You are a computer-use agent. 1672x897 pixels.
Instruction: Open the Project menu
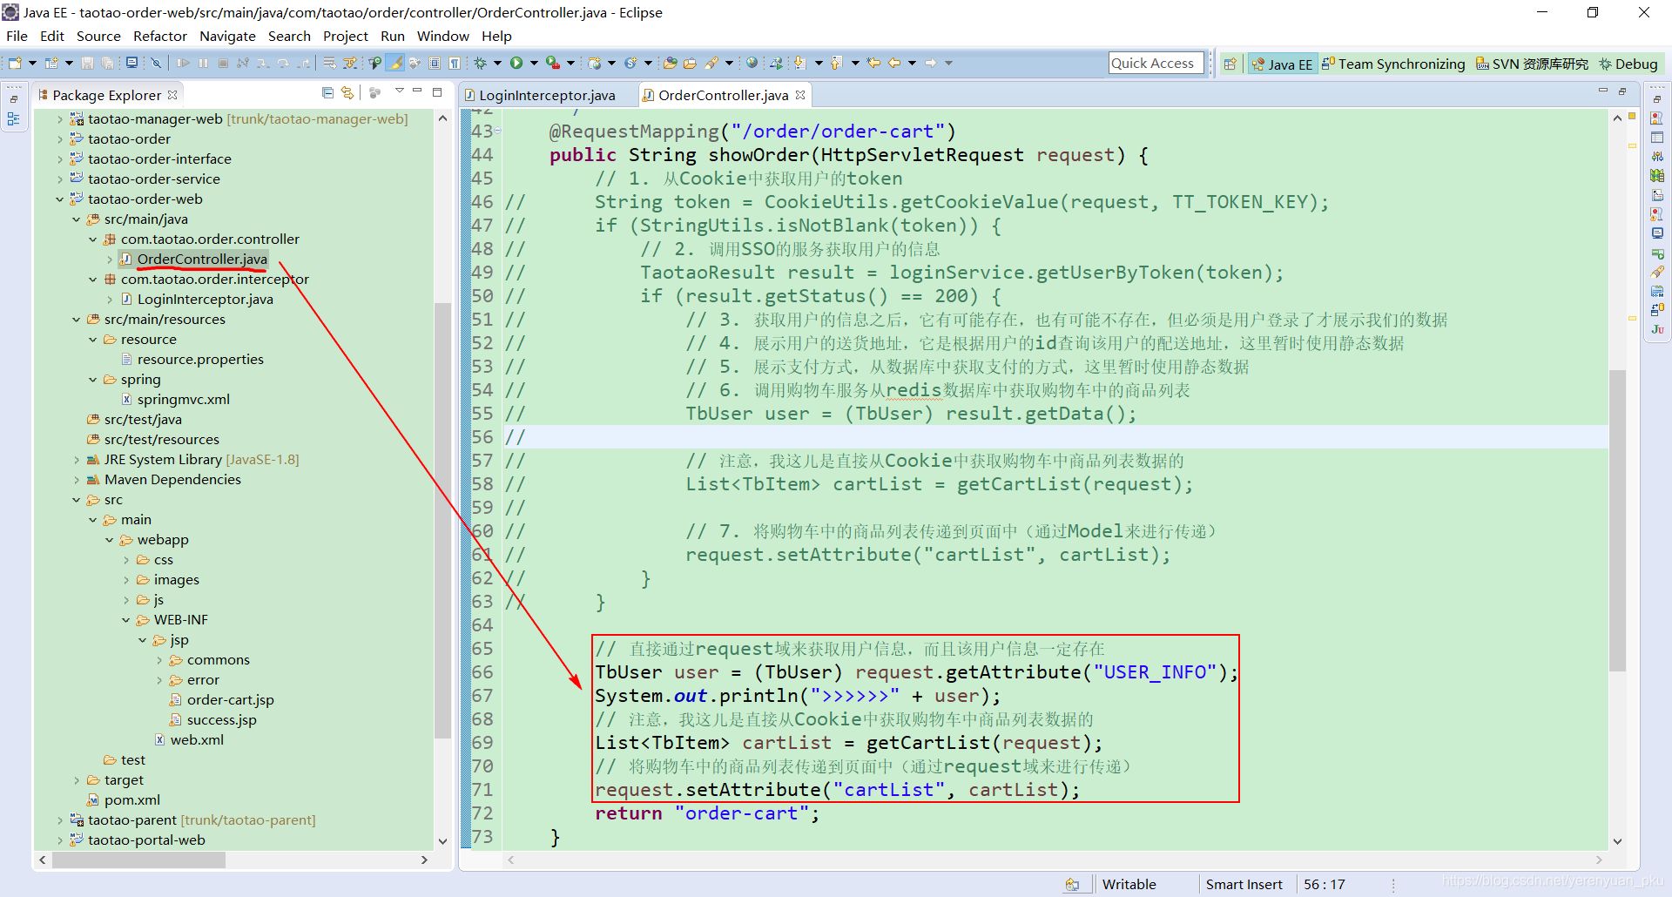346,36
